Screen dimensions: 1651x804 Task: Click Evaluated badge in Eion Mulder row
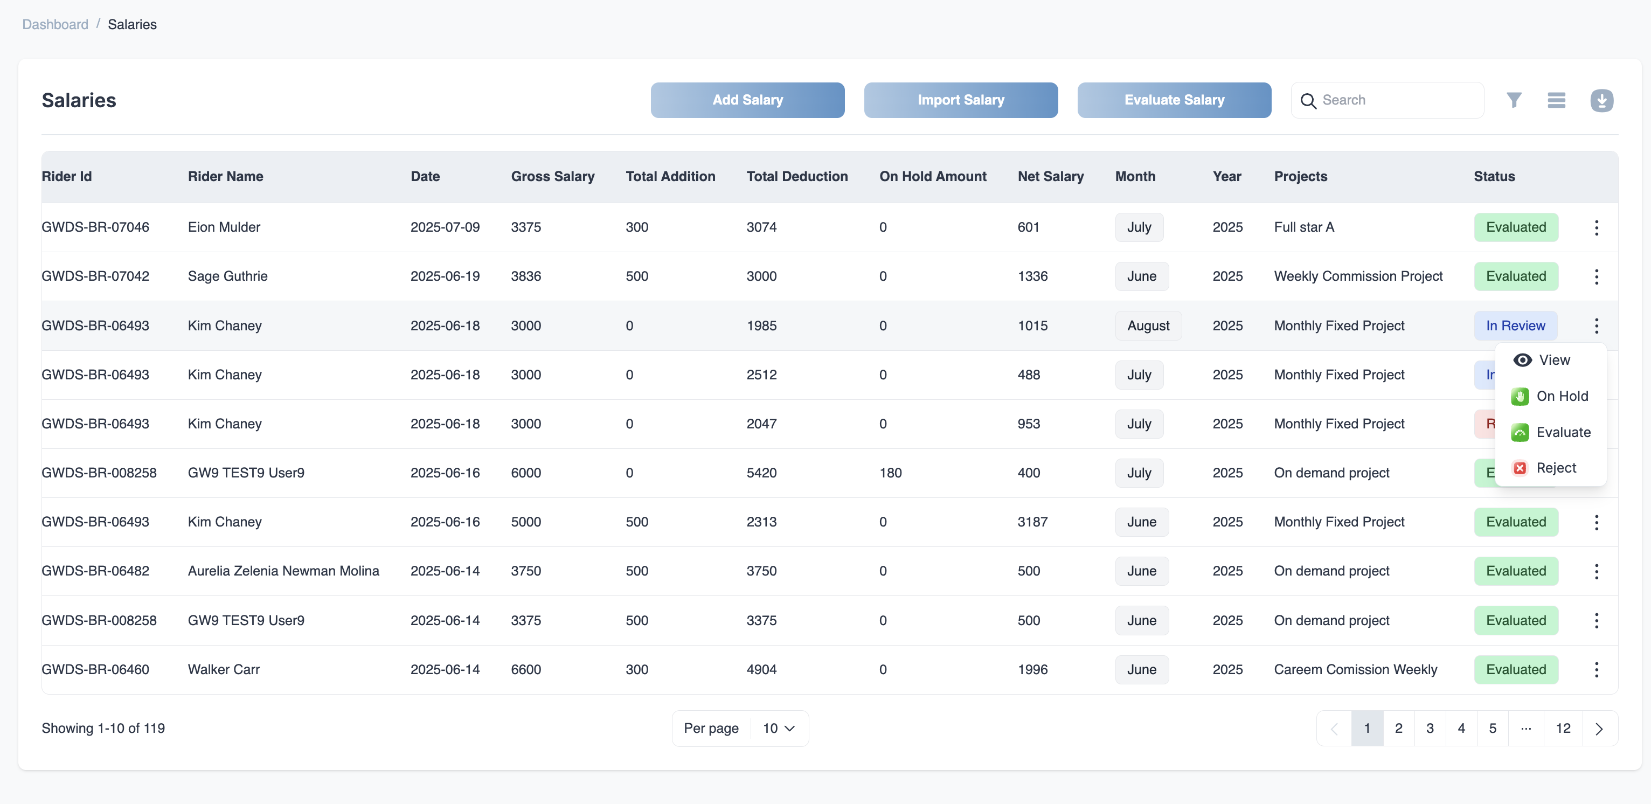tap(1516, 227)
